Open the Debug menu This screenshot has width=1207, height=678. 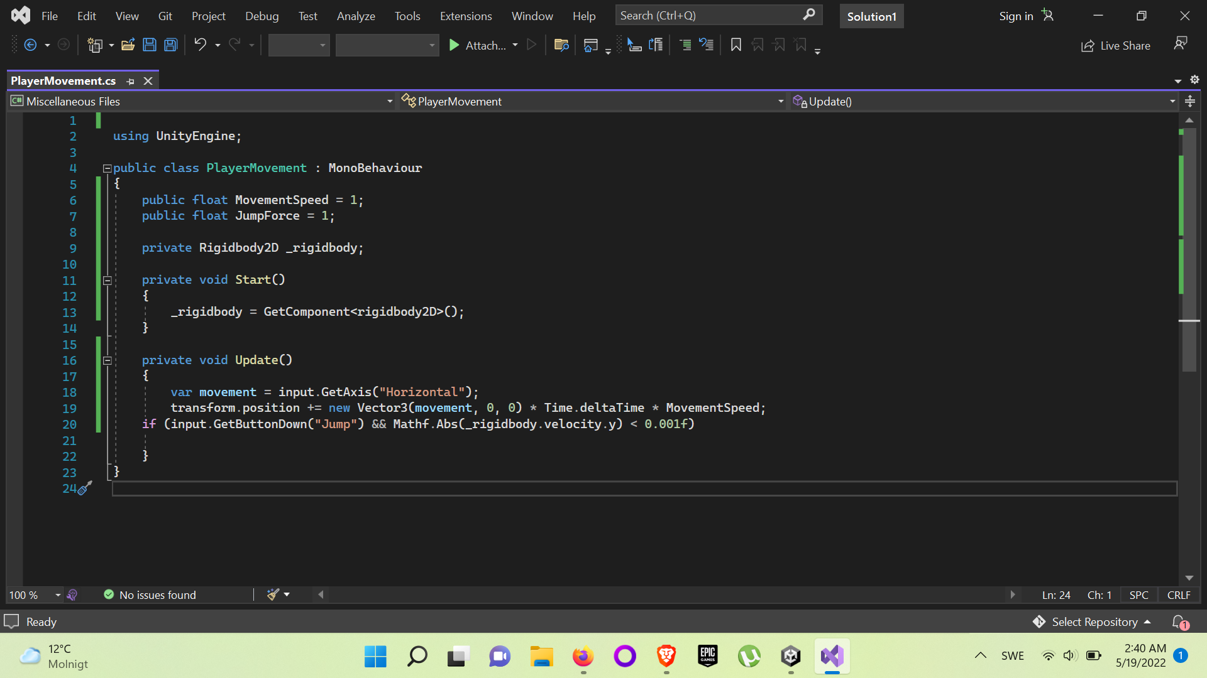(x=262, y=16)
